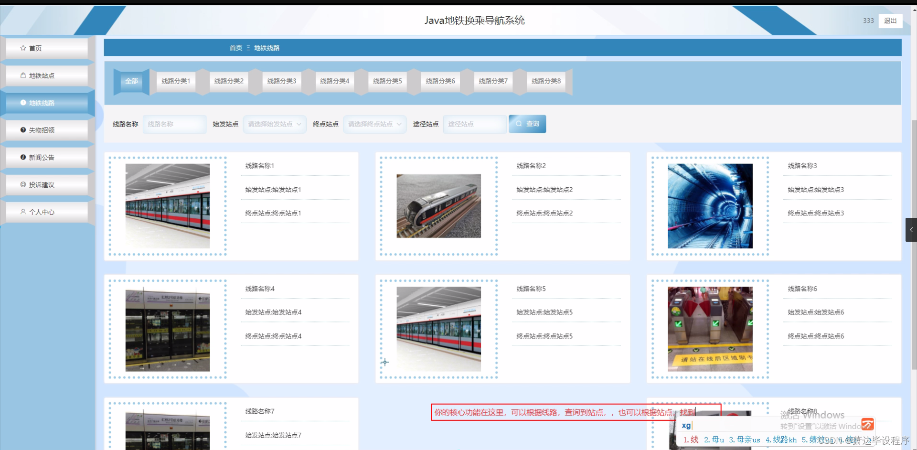Image resolution: width=917 pixels, height=450 pixels.
Task: Select the 线路分类6 tab
Action: coord(440,81)
